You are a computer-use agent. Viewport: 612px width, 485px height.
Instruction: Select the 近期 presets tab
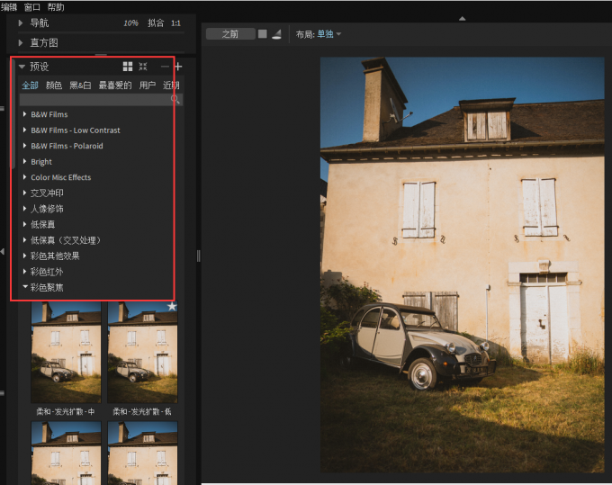click(171, 85)
